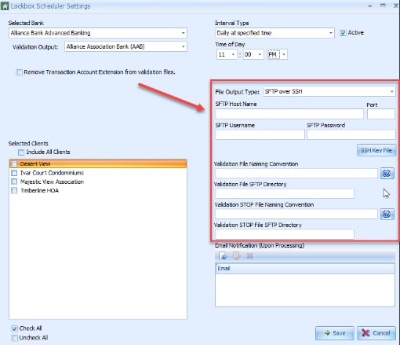
Task: Click the Validation STOP File SFTP Directory field
Action: click(x=285, y=234)
